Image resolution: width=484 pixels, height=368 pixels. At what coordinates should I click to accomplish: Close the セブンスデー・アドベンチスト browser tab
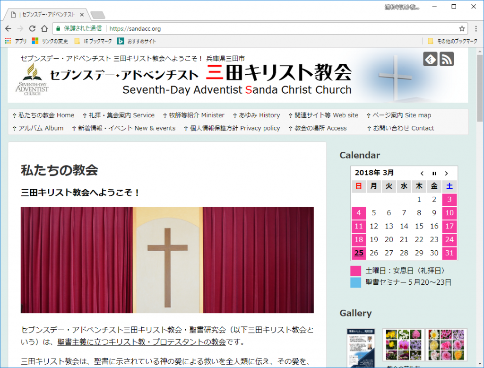[x=82, y=15]
